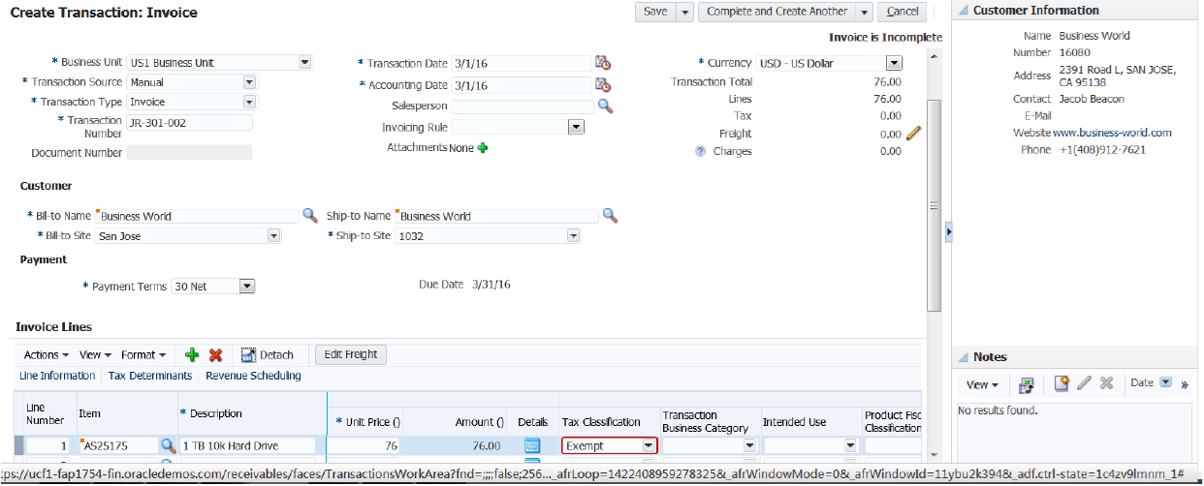This screenshot has width=1204, height=486.
Task: Click the Save button
Action: (655, 12)
